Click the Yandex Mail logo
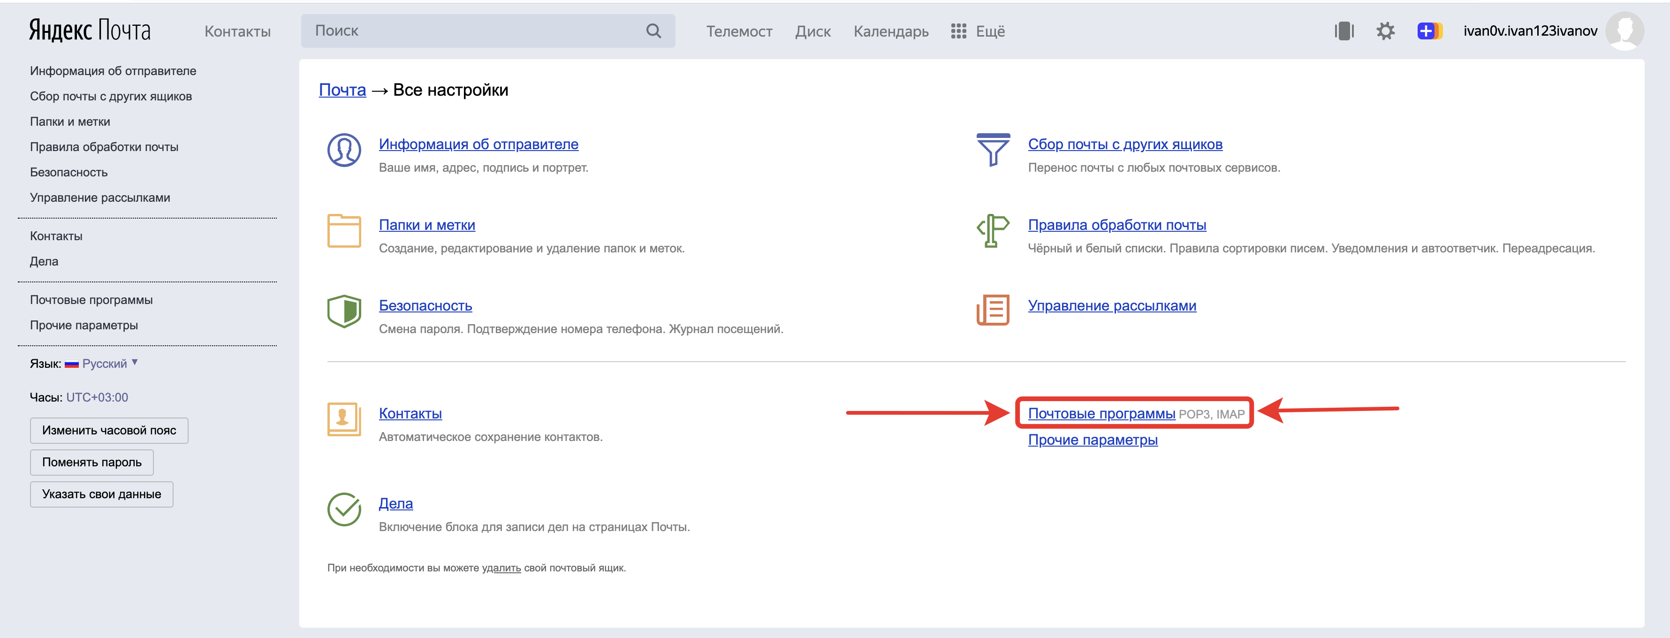The width and height of the screenshot is (1670, 638). (x=90, y=30)
